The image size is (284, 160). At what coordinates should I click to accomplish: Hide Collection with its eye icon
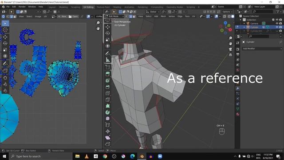coord(277,20)
